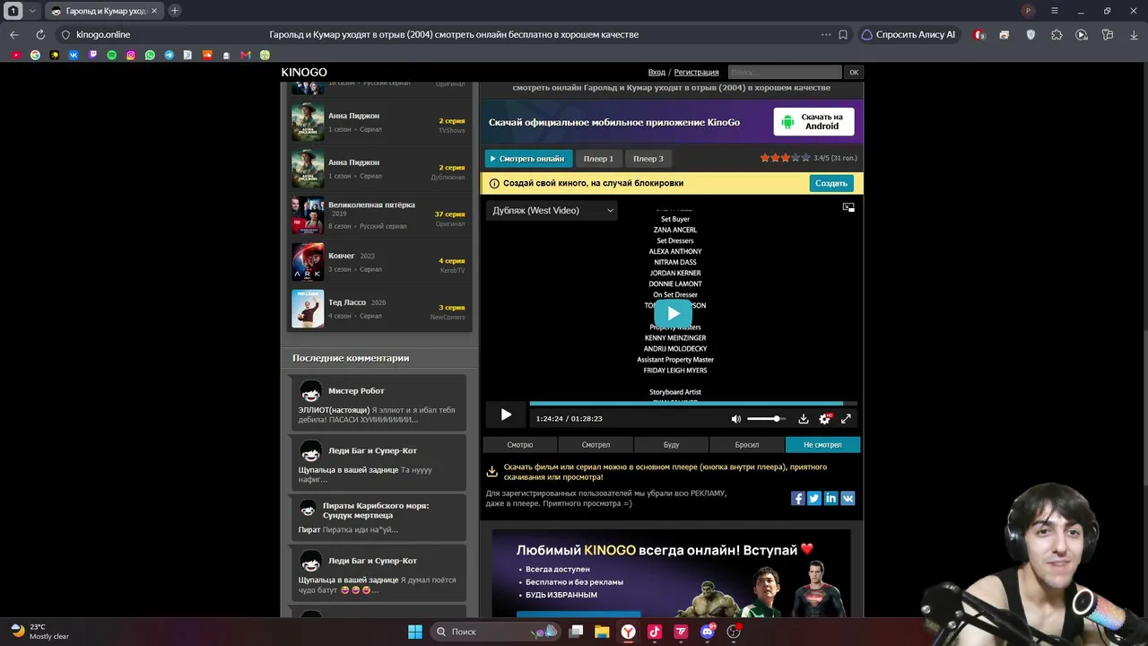Screen dimensions: 1148x646
Task: Click the kinogo.online address bar
Action: [x=103, y=35]
